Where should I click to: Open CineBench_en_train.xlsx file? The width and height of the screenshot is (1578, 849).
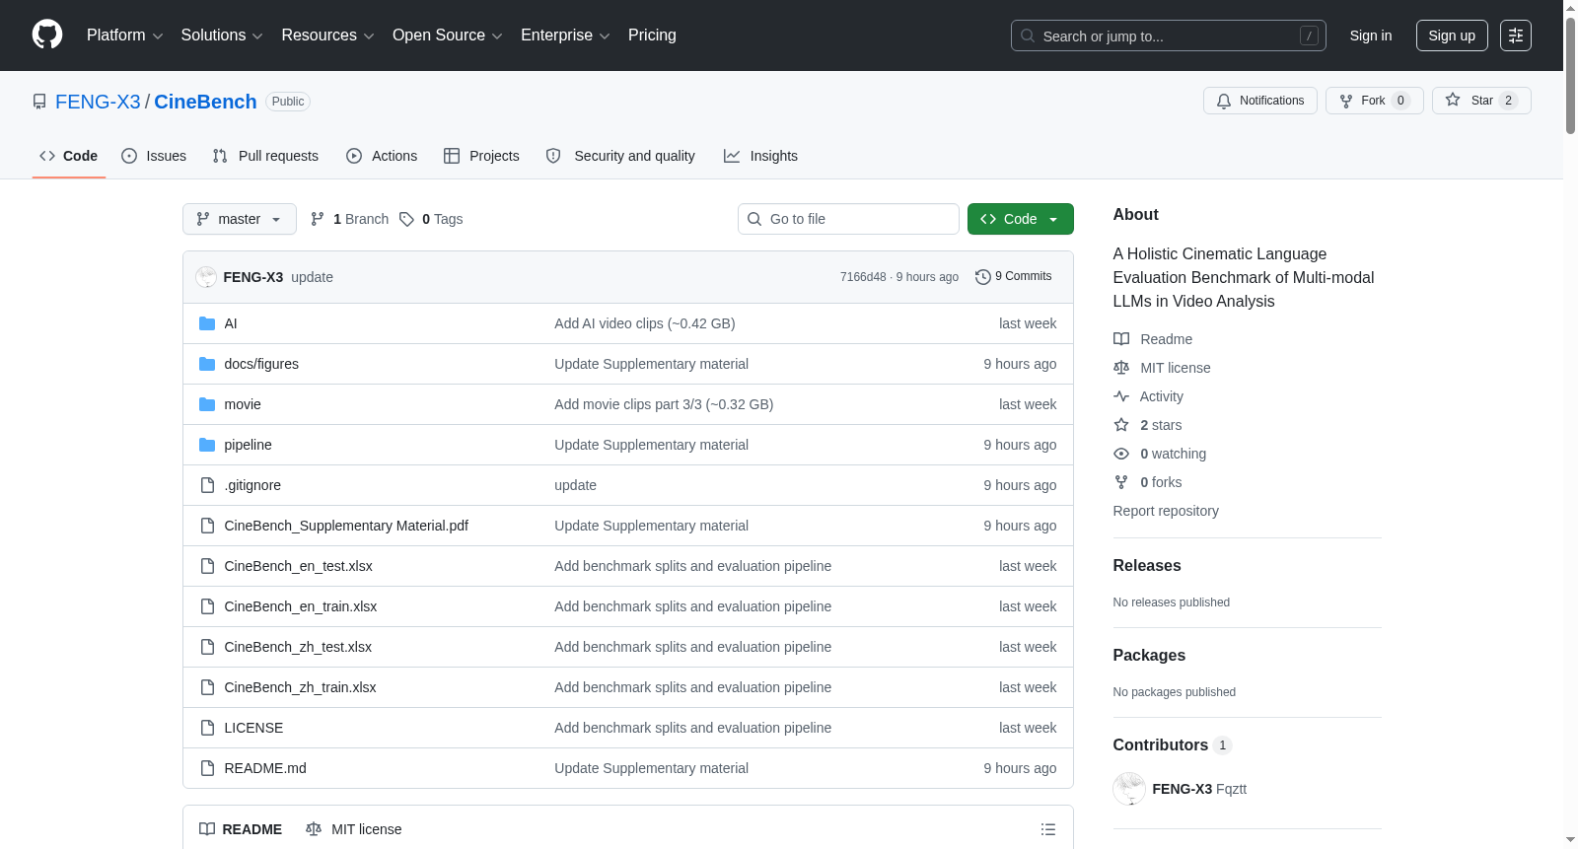[301, 606]
